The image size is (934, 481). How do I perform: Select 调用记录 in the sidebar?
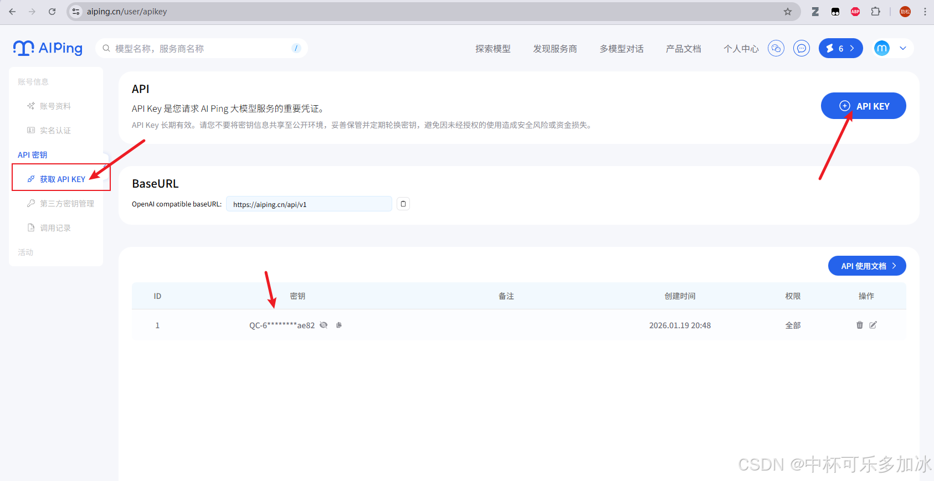click(x=55, y=228)
